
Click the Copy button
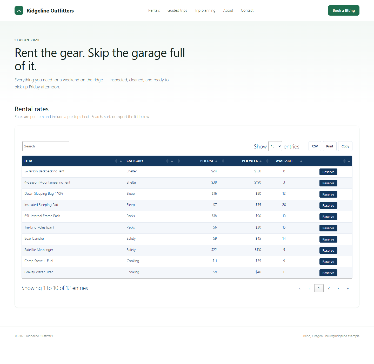[345, 146]
